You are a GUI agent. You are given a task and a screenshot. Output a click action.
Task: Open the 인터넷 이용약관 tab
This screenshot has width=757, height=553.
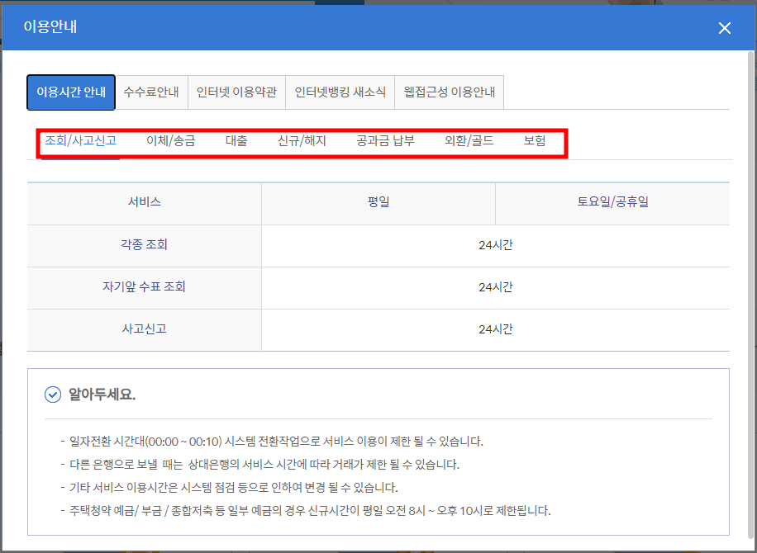[237, 92]
